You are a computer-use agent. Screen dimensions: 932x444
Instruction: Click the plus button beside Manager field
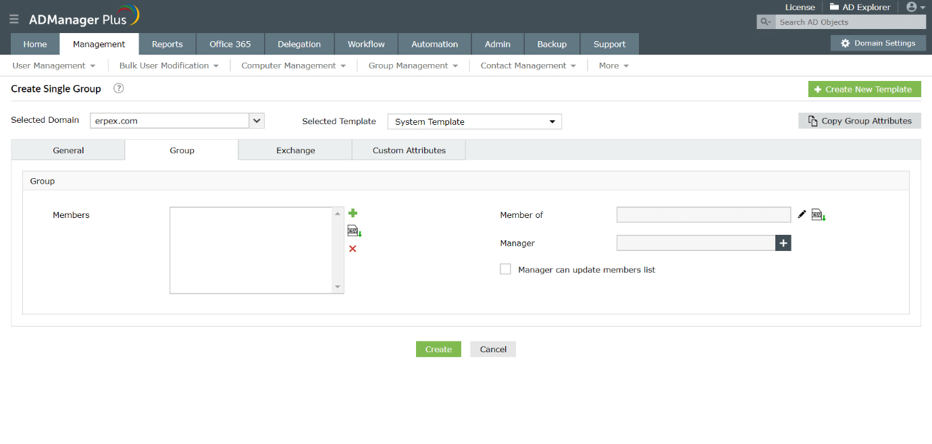[x=783, y=243]
